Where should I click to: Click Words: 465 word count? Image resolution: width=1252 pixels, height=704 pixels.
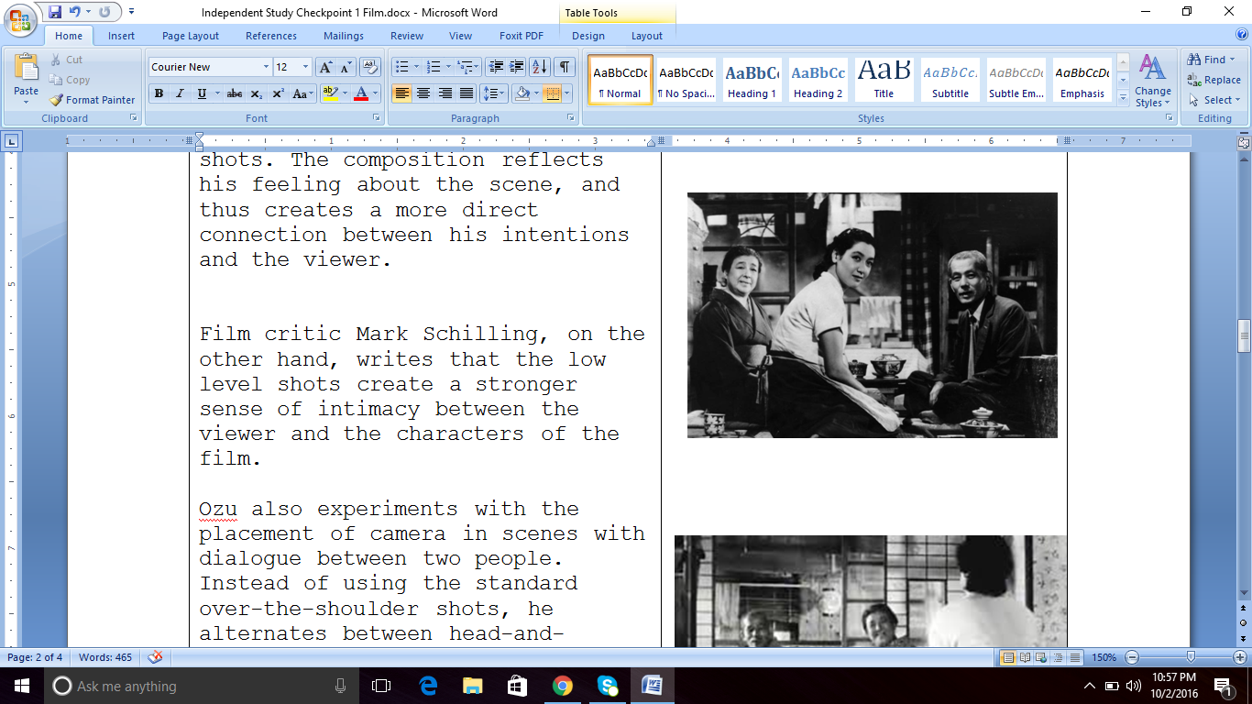coord(105,657)
